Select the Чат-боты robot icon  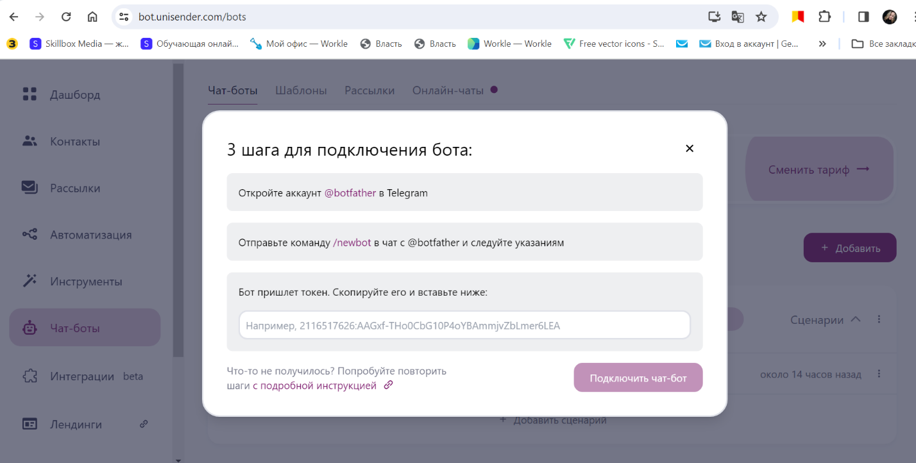pos(30,328)
